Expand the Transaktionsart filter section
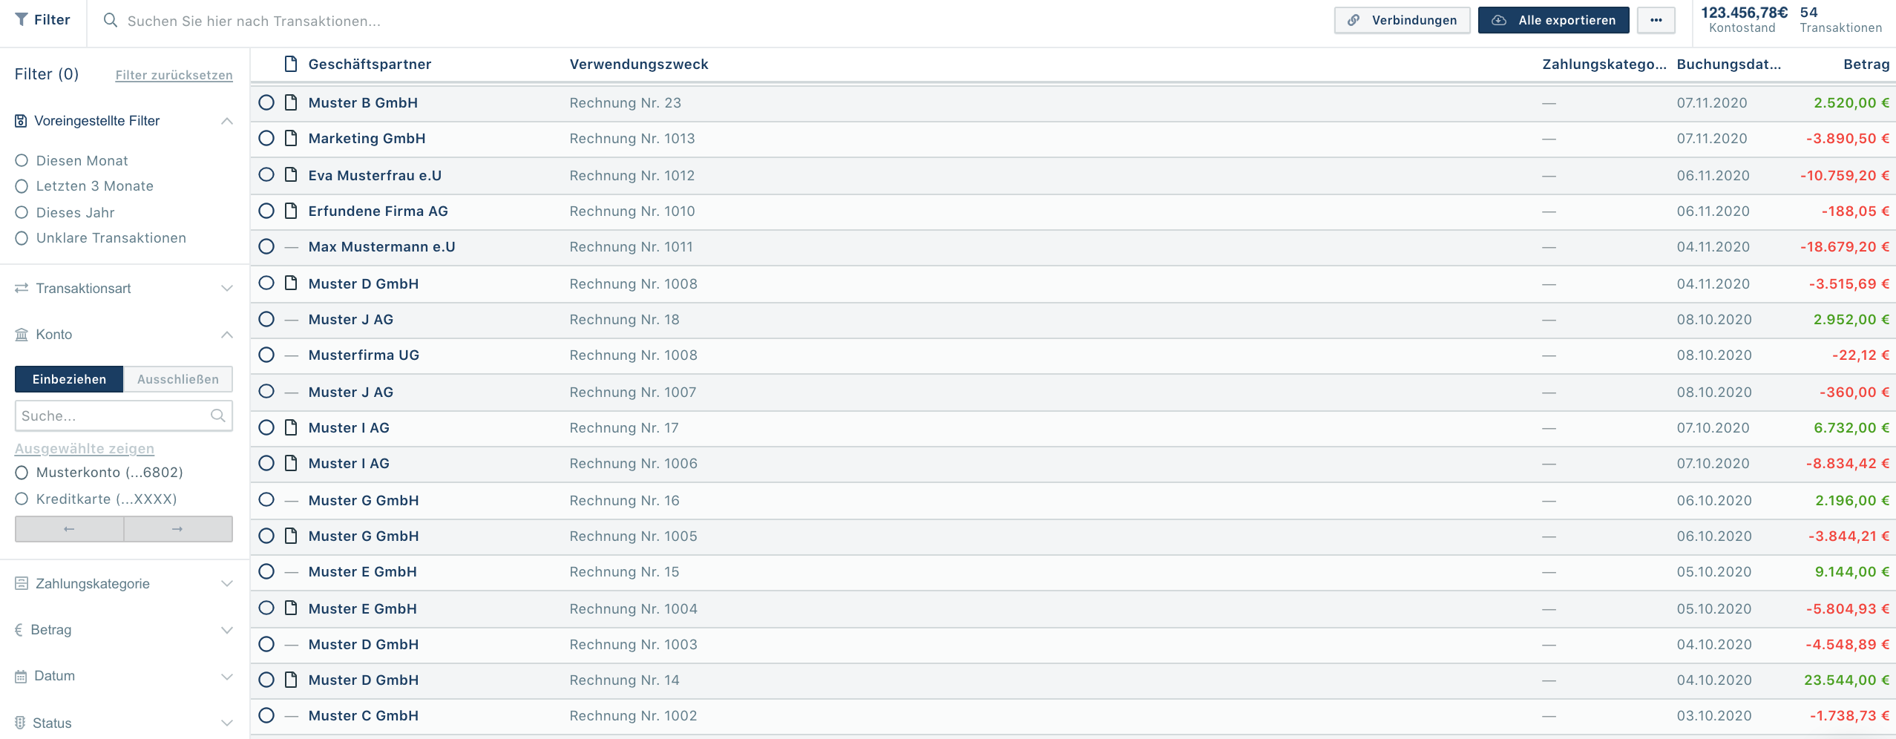The height and width of the screenshot is (739, 1896). click(x=226, y=289)
